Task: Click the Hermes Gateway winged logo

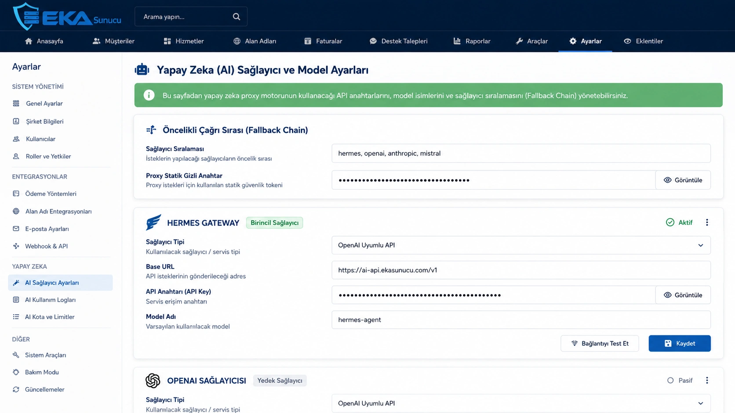Action: [x=153, y=223]
